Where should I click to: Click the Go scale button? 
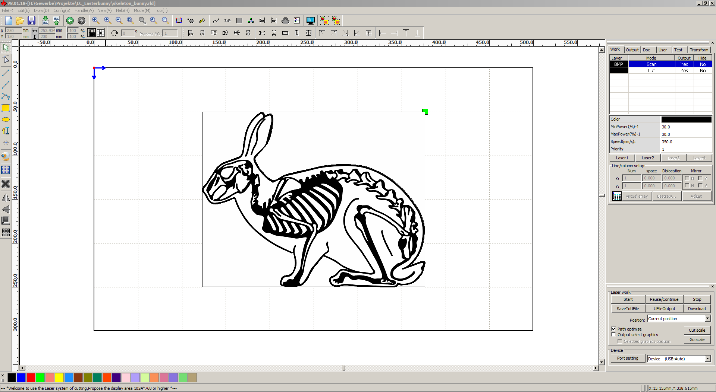pos(697,340)
